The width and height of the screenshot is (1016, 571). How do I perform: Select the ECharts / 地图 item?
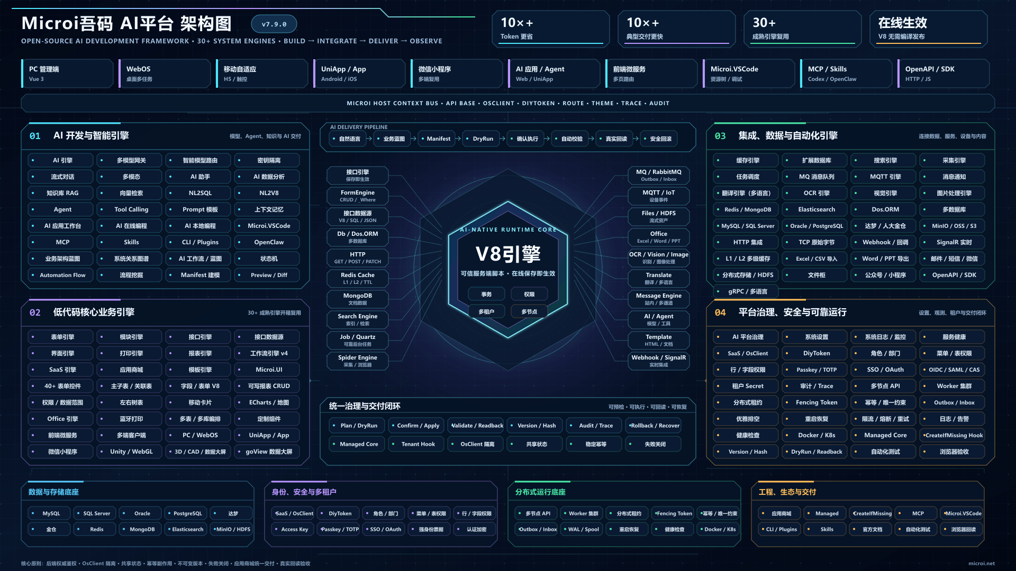tap(267, 403)
